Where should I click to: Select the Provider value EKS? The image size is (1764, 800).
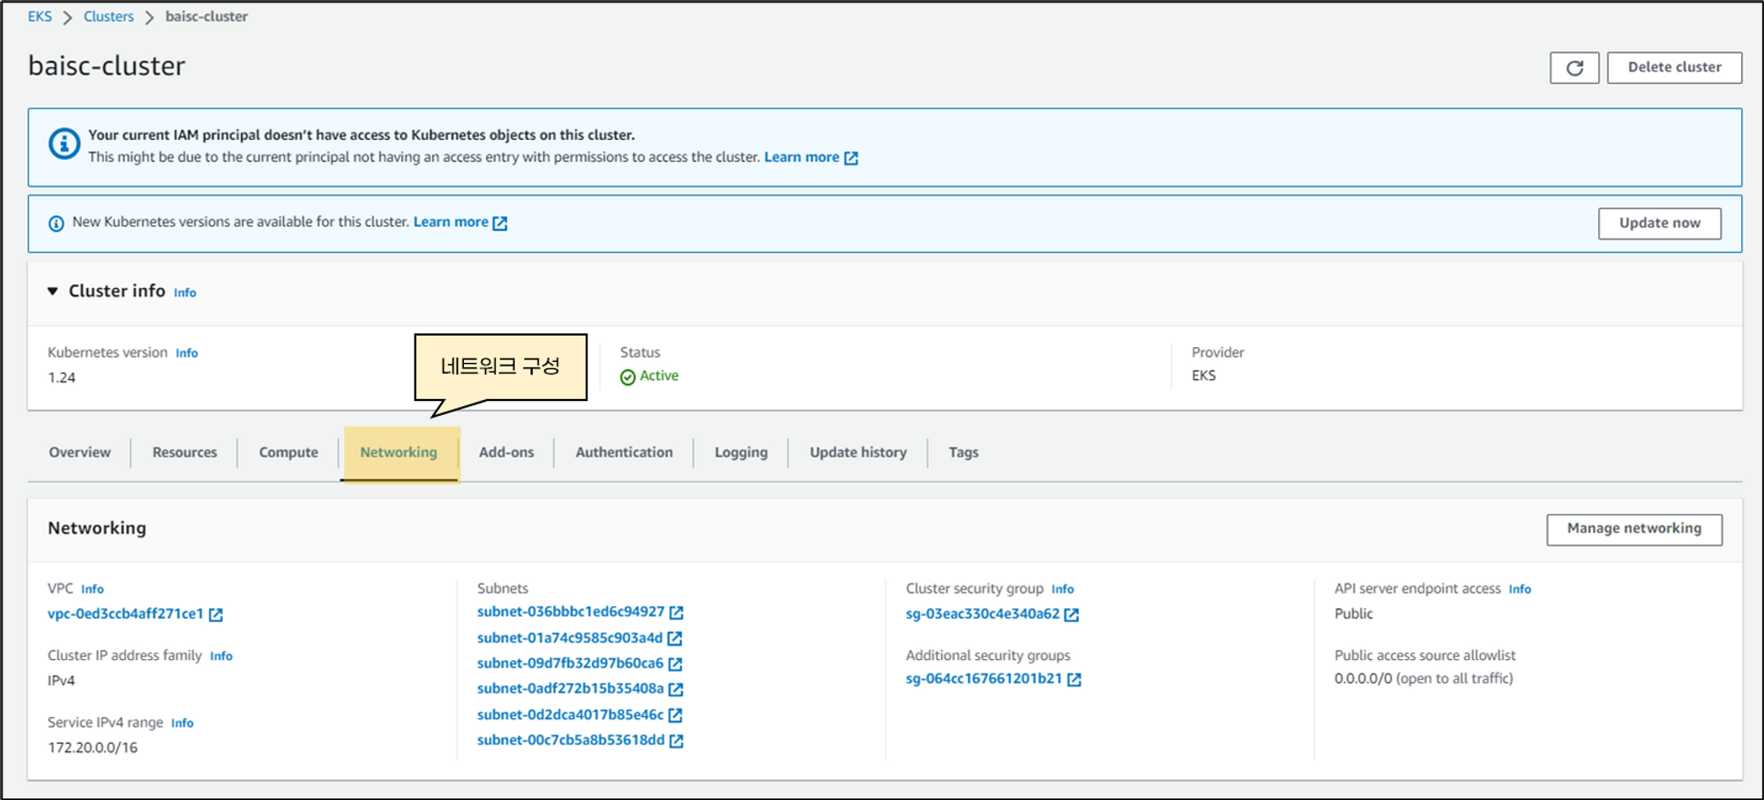(1204, 376)
